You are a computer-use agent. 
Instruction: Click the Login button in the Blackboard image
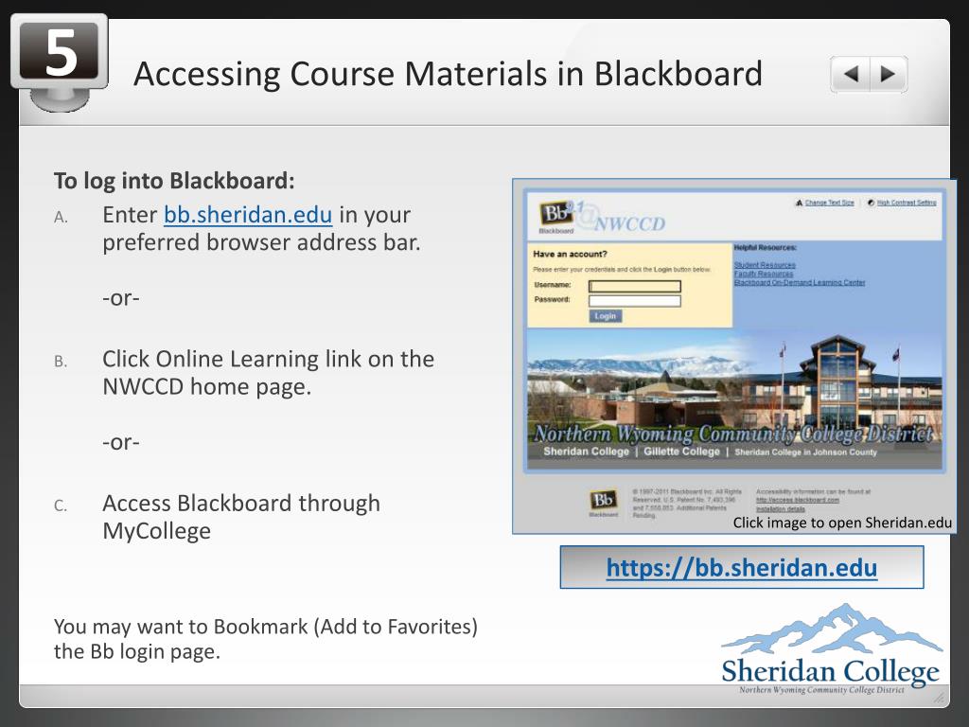pos(605,316)
